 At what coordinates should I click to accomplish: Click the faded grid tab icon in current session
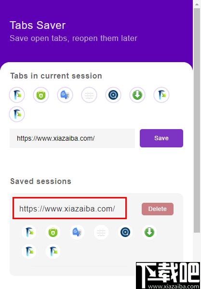click(89, 95)
